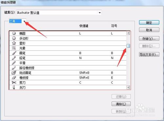Click the 确定 button
164x121 pixels.
pos(149,23)
